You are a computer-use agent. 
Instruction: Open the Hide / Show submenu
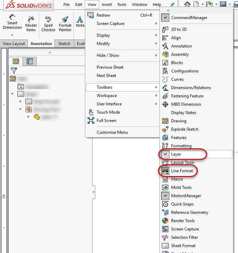[x=123, y=55]
